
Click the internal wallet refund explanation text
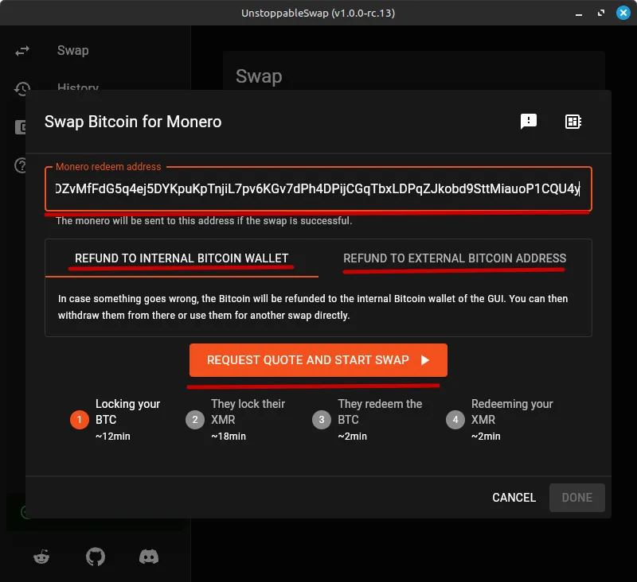(x=313, y=307)
